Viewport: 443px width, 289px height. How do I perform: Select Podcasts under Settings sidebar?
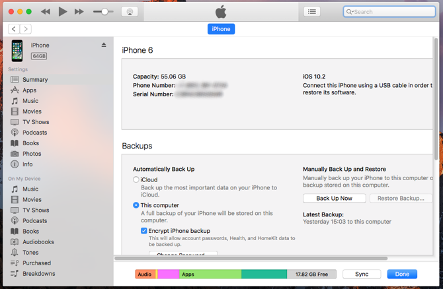[35, 133]
